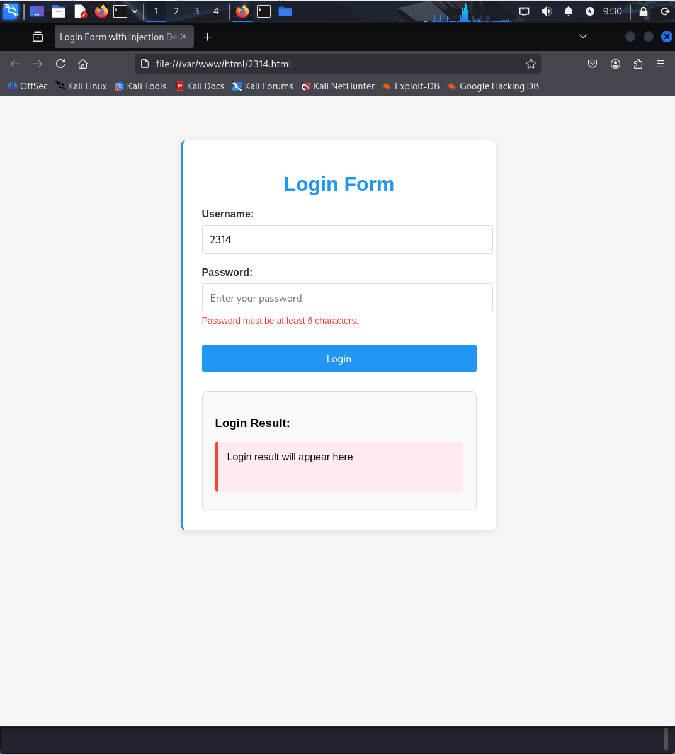
Task: Open the OffSec bookmark
Action: 28,86
